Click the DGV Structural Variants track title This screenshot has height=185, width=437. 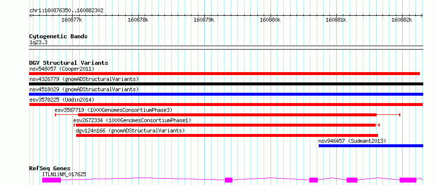[x=69, y=63]
